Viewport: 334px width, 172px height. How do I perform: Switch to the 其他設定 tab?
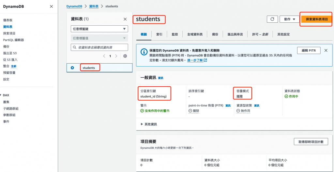click(283, 34)
